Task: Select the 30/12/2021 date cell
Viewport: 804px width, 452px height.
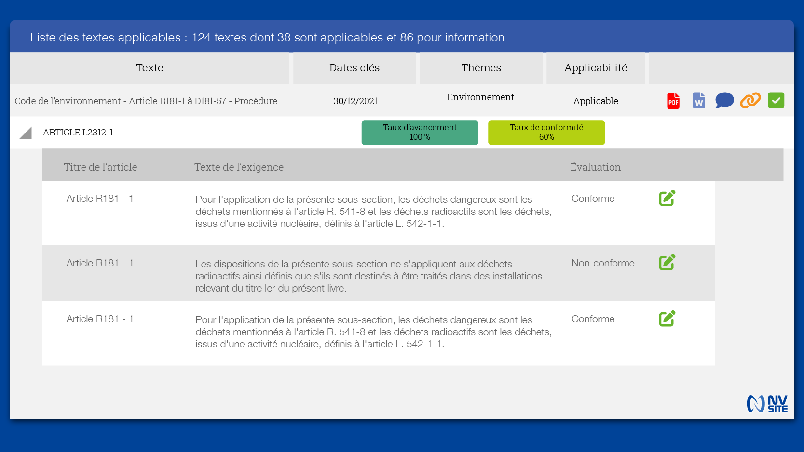Action: pyautogui.click(x=355, y=101)
